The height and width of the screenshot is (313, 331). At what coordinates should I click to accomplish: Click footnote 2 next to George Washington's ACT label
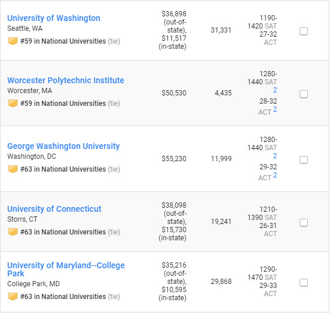click(x=275, y=175)
